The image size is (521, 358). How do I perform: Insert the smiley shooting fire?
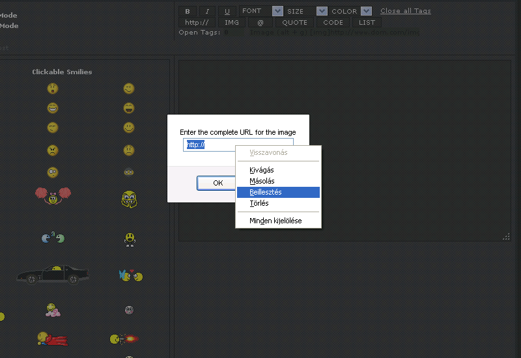(x=124, y=339)
